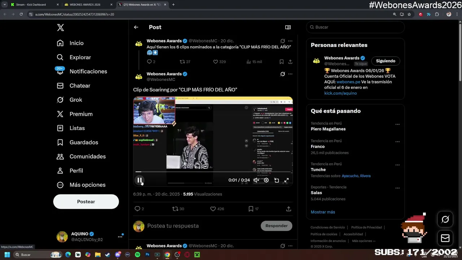Viewport: 462px width, 260px height.
Task: Click the search field Buscar on X
Action: [355, 27]
